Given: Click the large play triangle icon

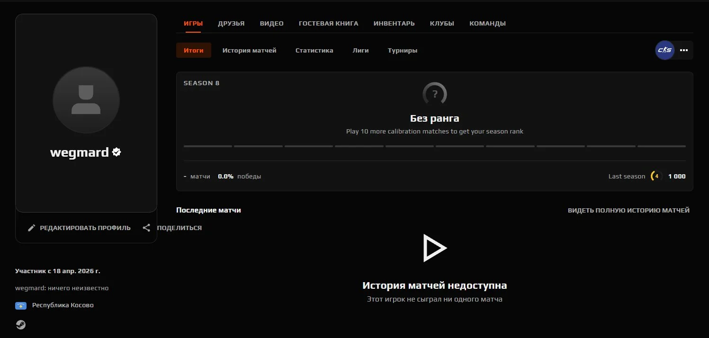Looking at the screenshot, I should 434,248.
